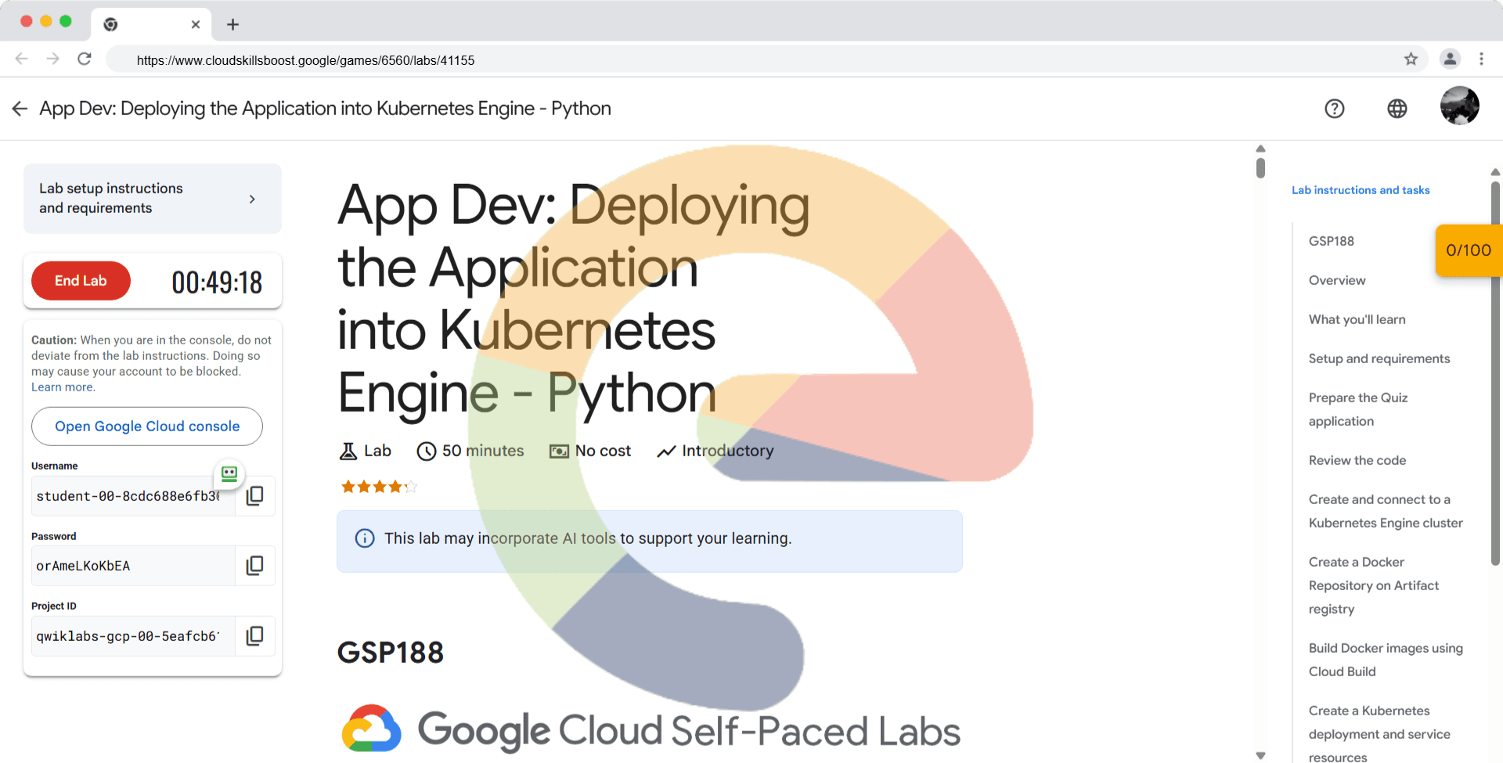The image size is (1503, 763).
Task: Jump to What you'll learn section
Action: point(1357,319)
